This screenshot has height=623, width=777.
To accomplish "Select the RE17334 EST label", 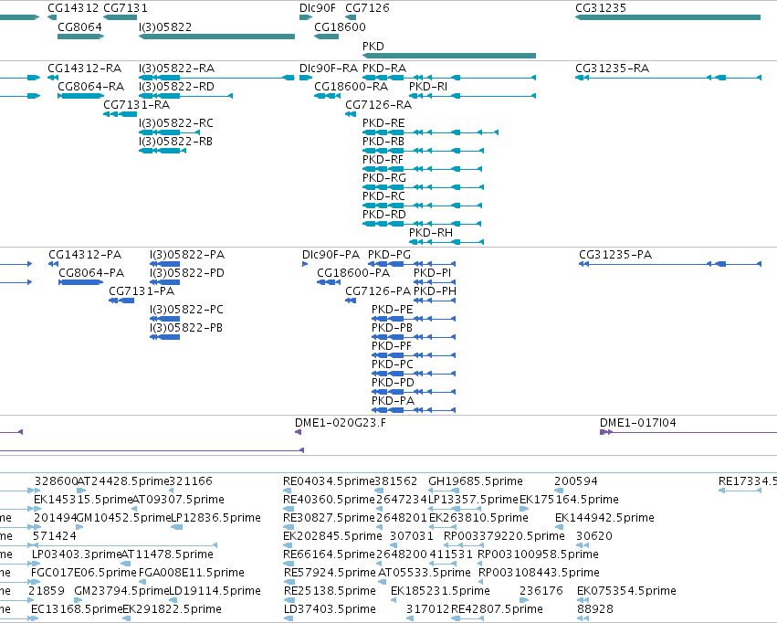I will pos(747,480).
